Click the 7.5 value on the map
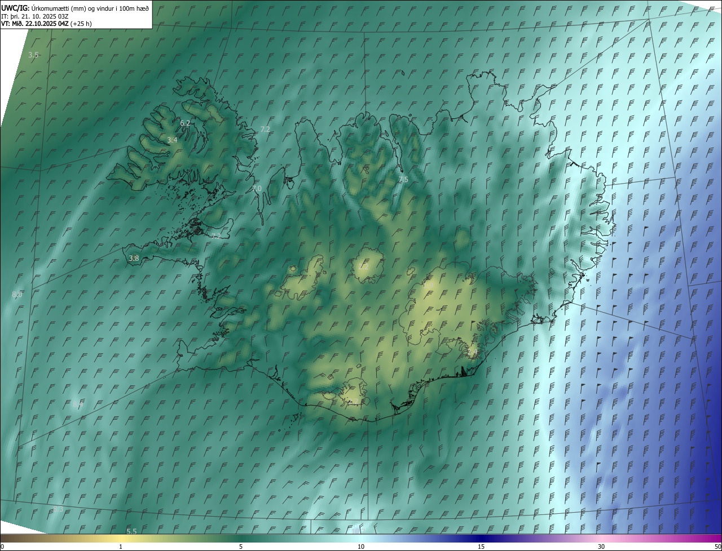Viewport: 722px width, 551px height. [403, 179]
